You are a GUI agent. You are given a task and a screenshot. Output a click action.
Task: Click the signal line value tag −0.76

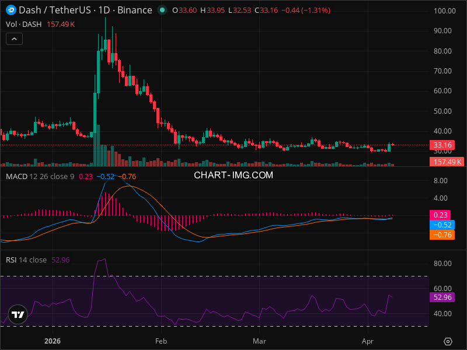point(442,235)
